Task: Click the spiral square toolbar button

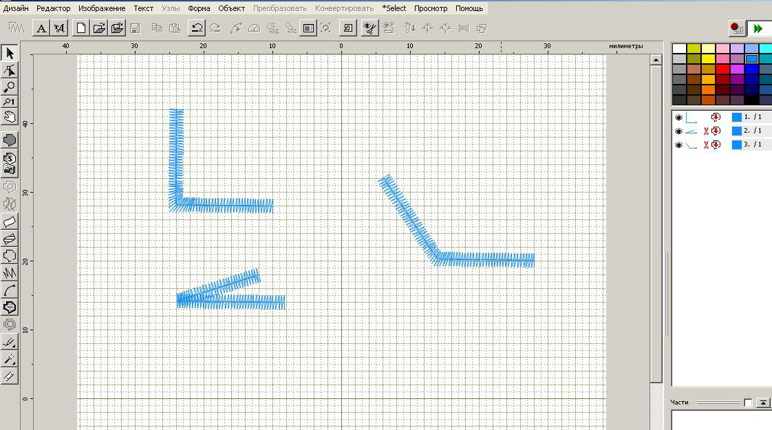Action: click(x=347, y=28)
